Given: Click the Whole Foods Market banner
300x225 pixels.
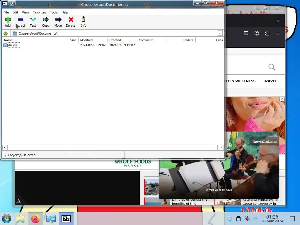Looking at the screenshot, I should (x=133, y=163).
